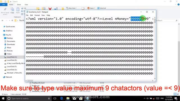Screen dimensions: 180x101
Task: Open Notepad's Format menu
Action: click(37, 15)
